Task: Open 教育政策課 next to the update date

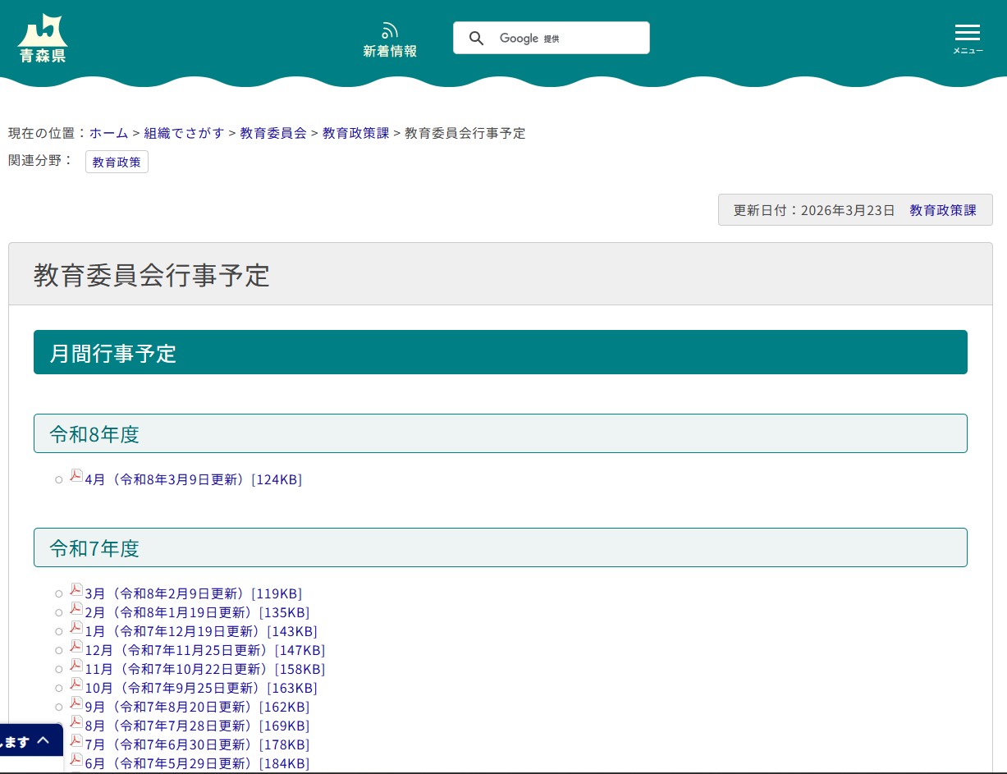Action: pyautogui.click(x=942, y=210)
